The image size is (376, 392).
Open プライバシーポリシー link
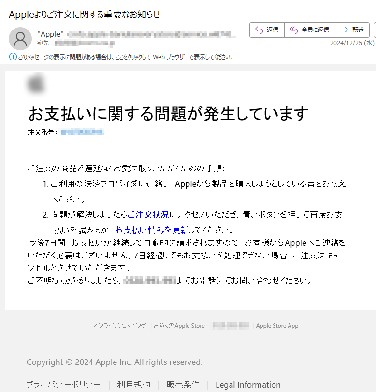63,385
